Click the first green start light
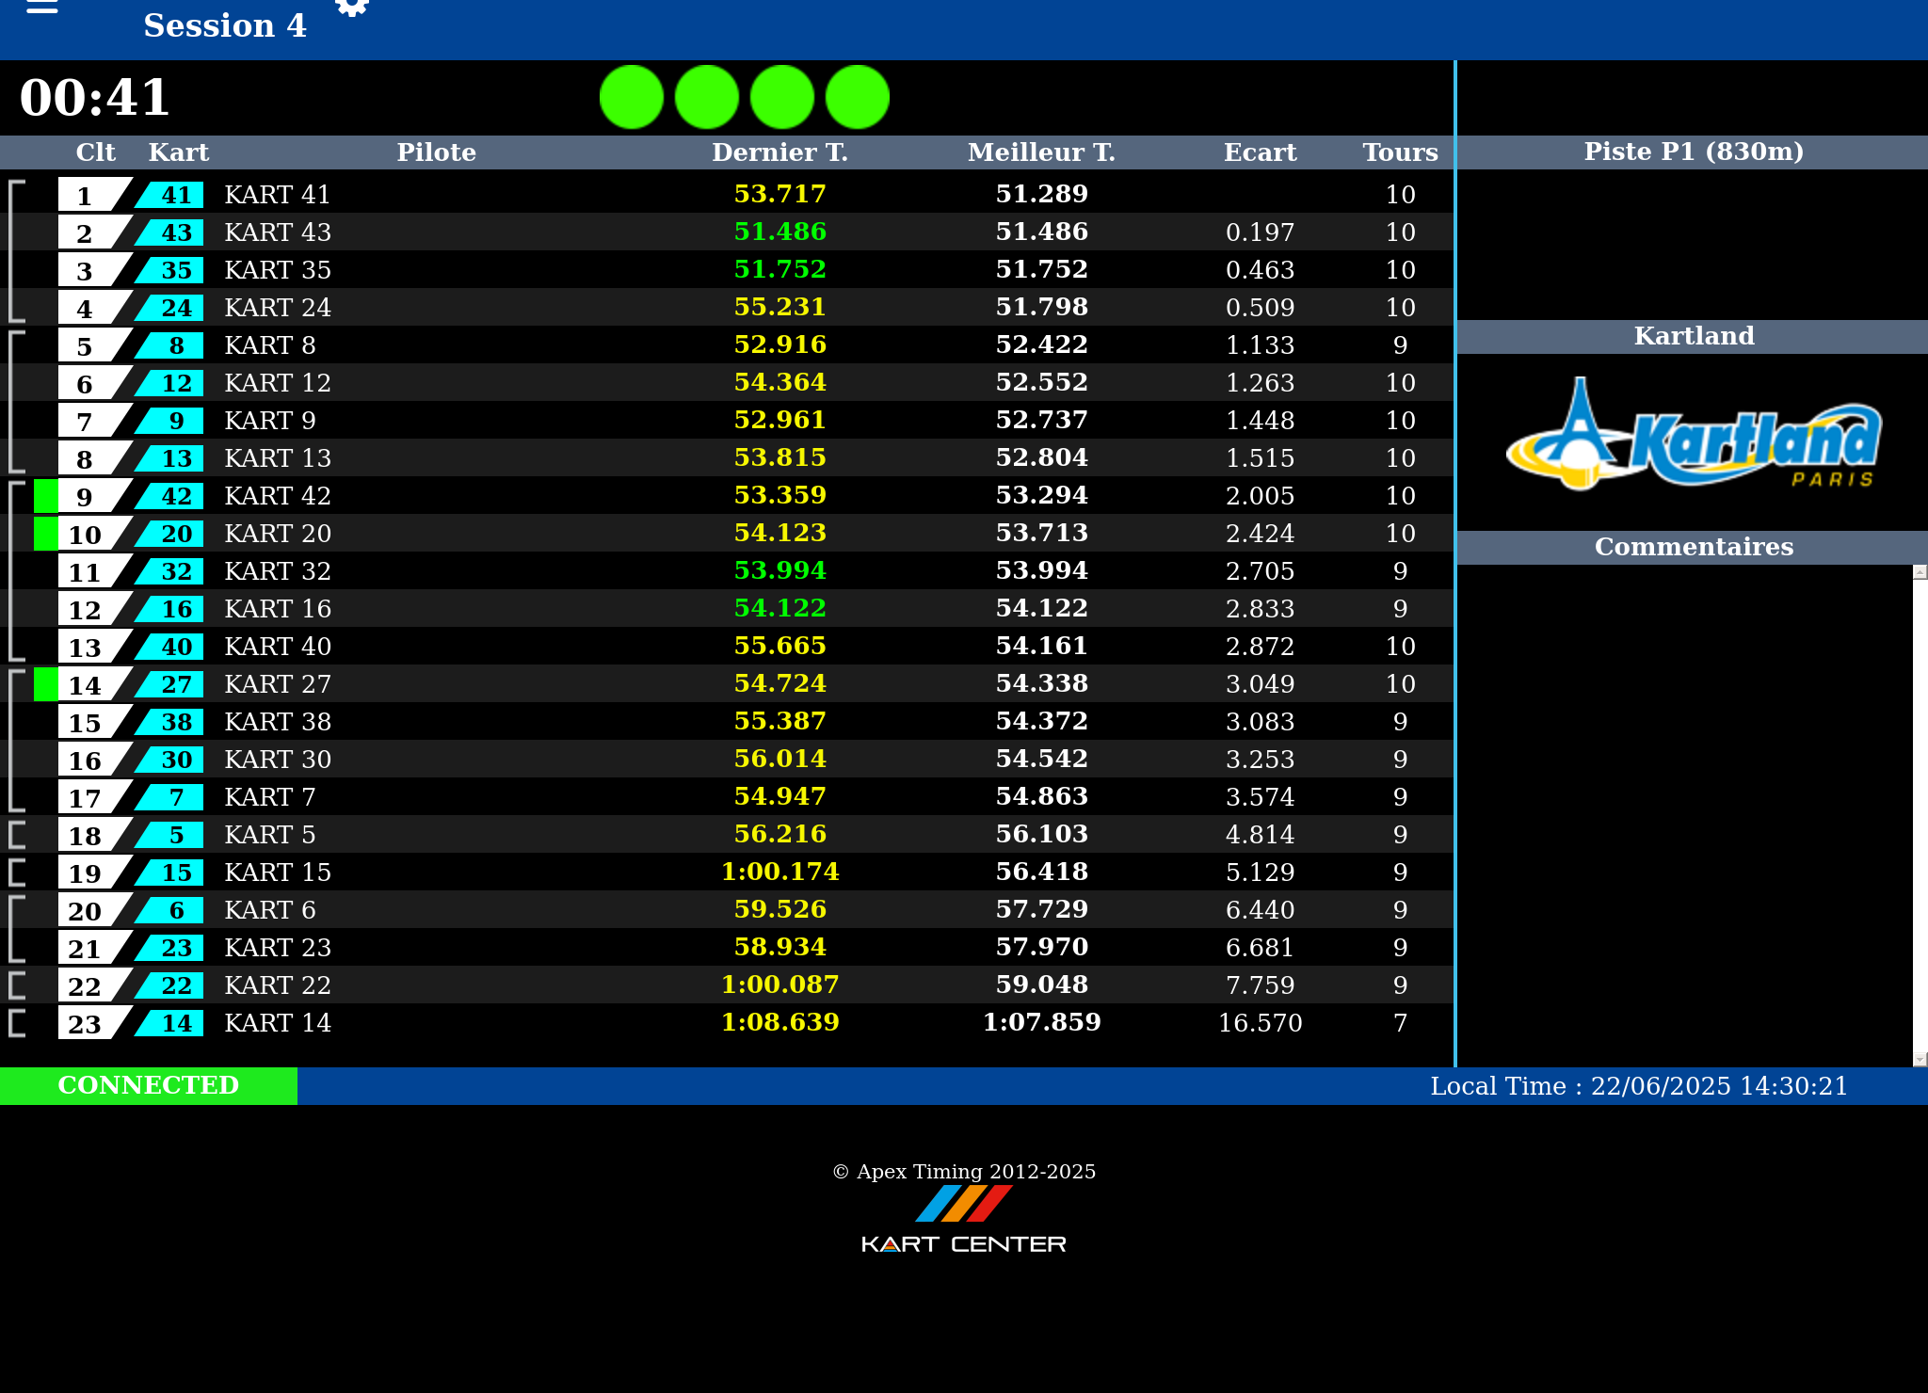The image size is (1928, 1393). [x=631, y=97]
